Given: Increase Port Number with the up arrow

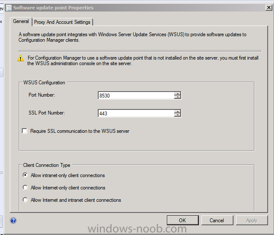Looking at the screenshot, I should click(178, 94).
